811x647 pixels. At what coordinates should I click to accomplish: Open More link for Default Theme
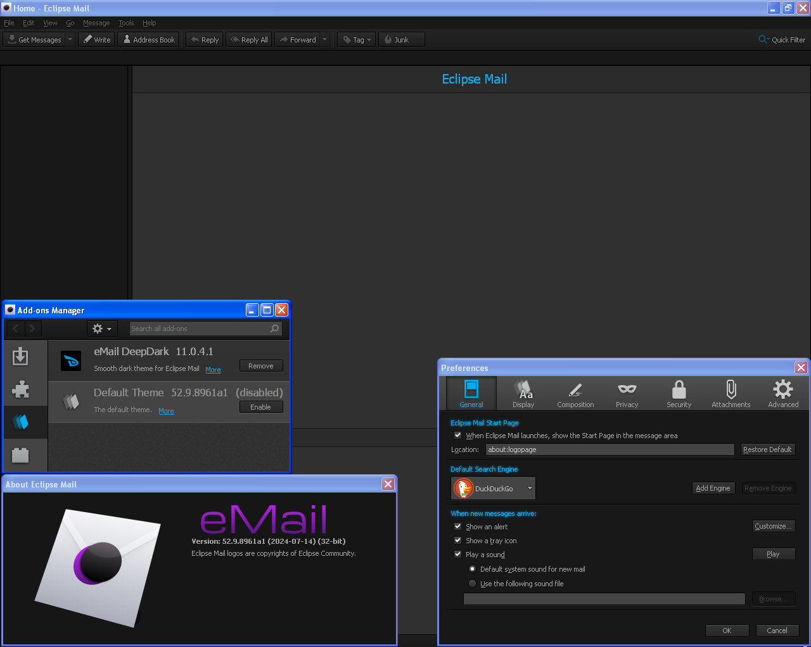(x=166, y=411)
